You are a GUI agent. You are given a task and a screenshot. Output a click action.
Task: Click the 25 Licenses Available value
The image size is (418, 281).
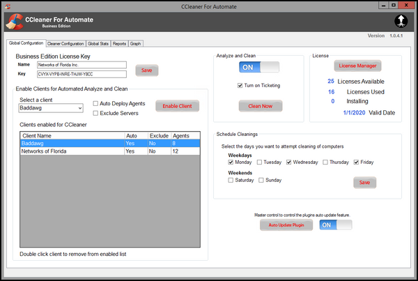(331, 82)
